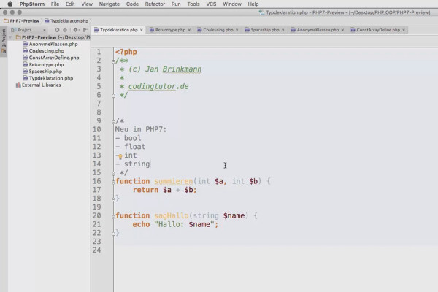
Task: Click the "Neu in PHP7:" comment text
Action: click(140, 129)
